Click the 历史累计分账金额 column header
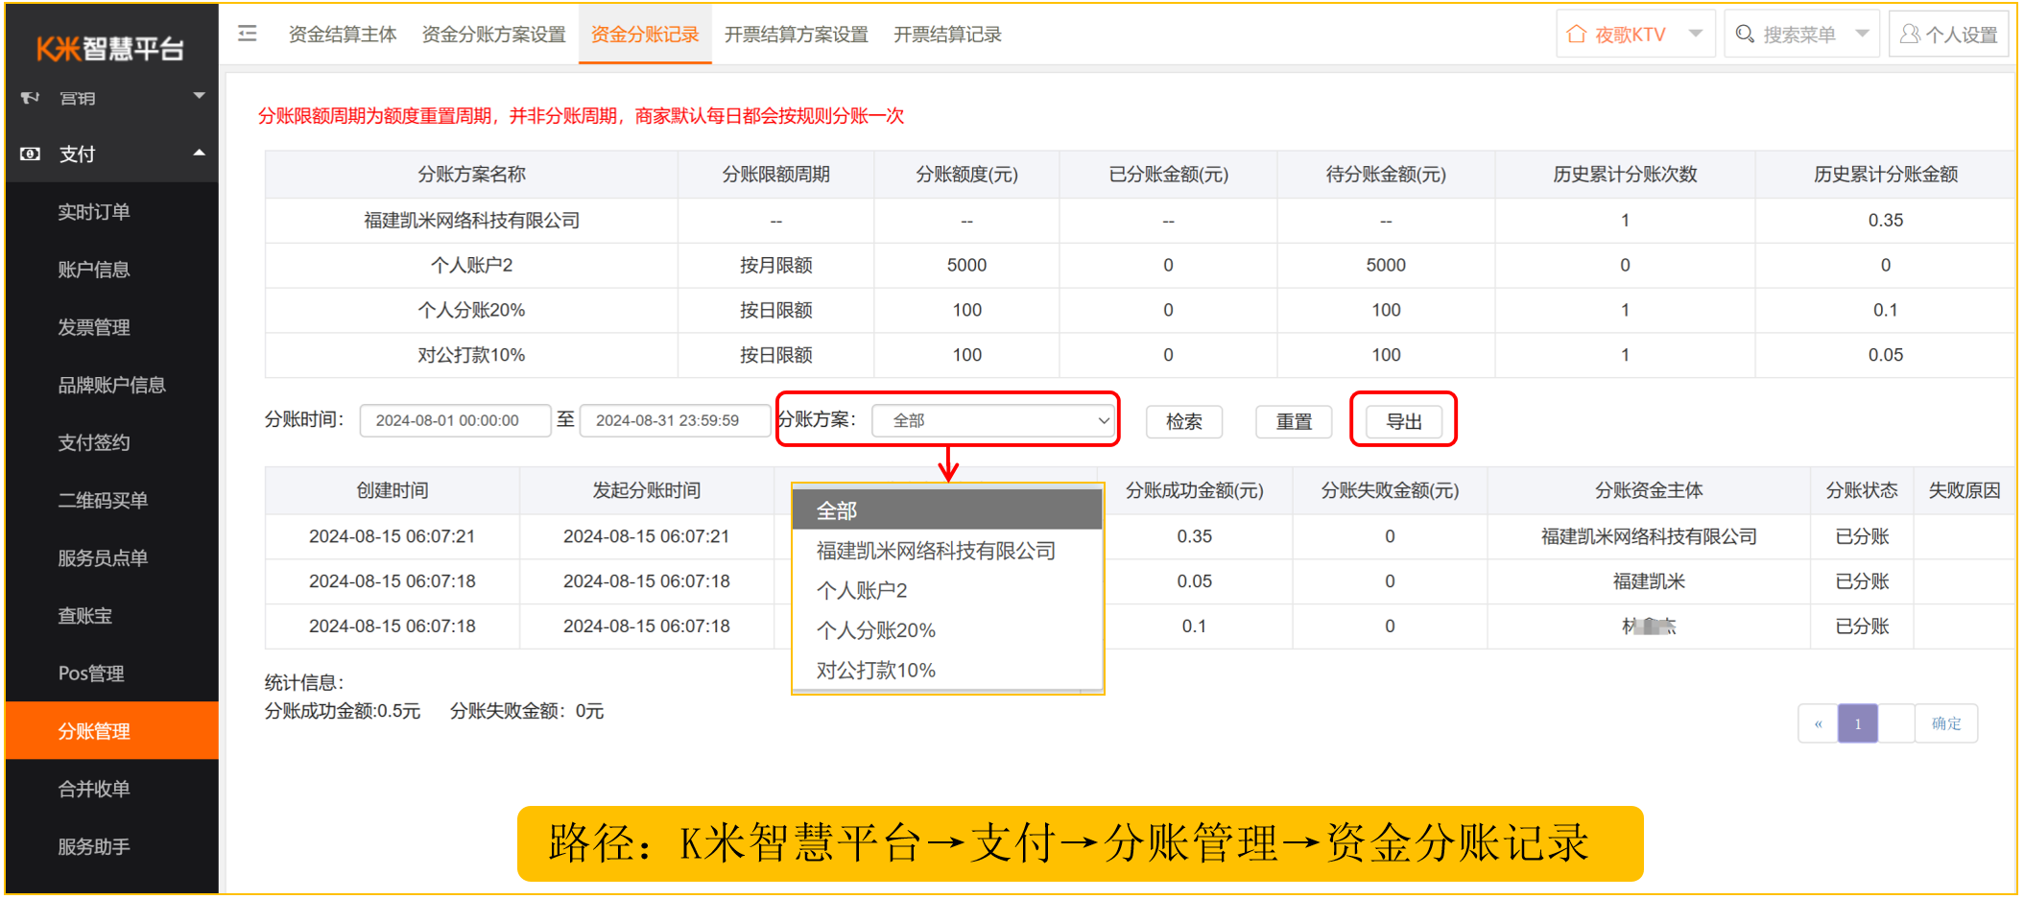Image resolution: width=2024 pixels, height=899 pixels. (1885, 174)
